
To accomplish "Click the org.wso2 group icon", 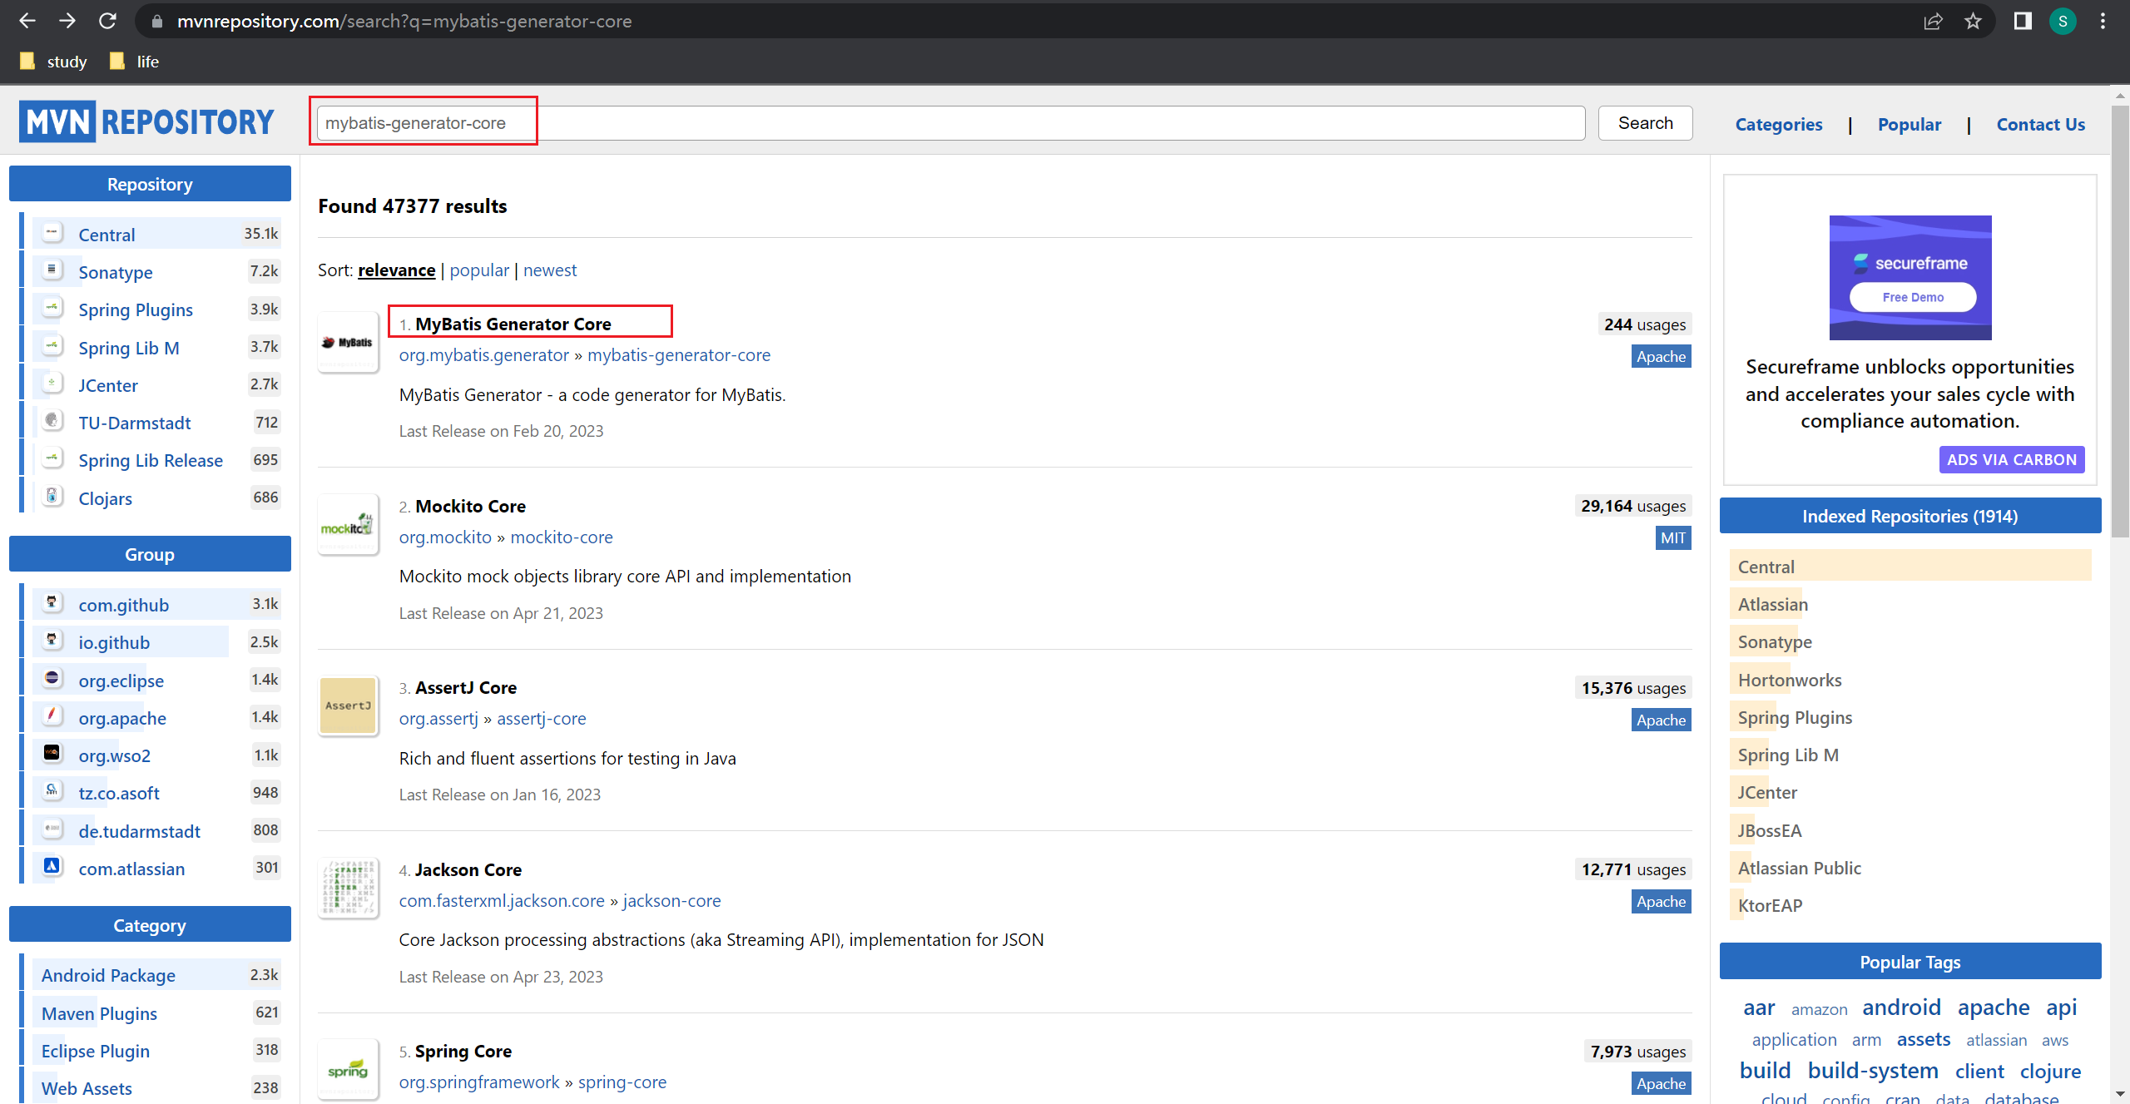I will [52, 754].
